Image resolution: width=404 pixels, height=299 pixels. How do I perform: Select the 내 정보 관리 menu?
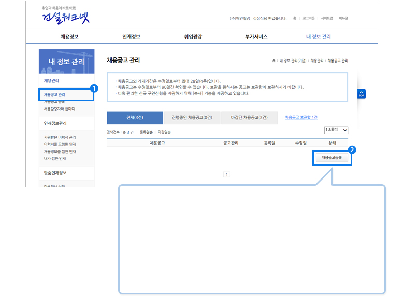318,37
